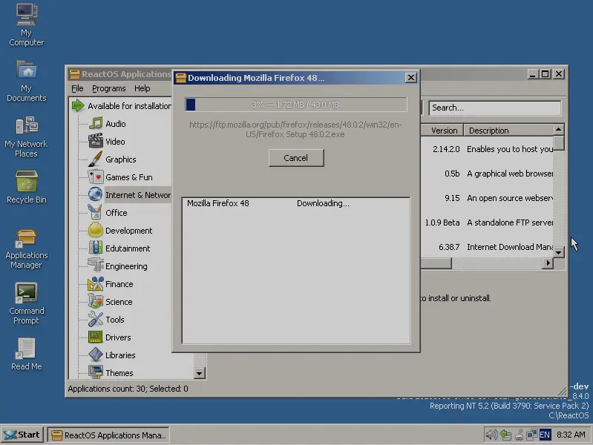Click the 8:32 AM taskbar clock
This screenshot has height=445, width=593.
click(571, 435)
